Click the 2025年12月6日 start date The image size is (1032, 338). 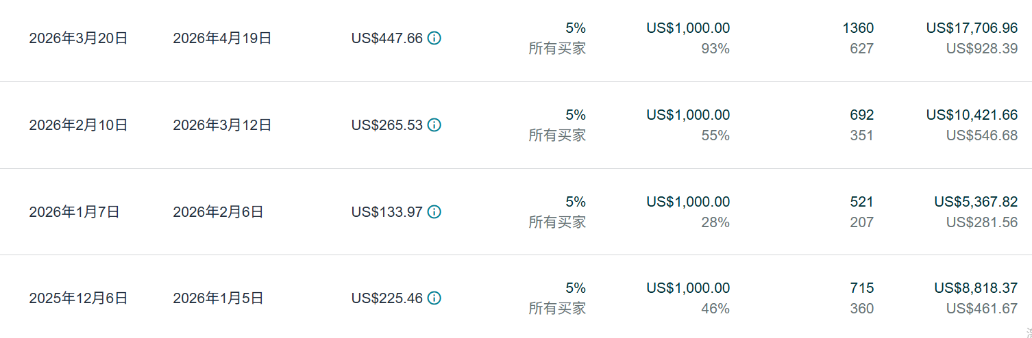coord(78,298)
